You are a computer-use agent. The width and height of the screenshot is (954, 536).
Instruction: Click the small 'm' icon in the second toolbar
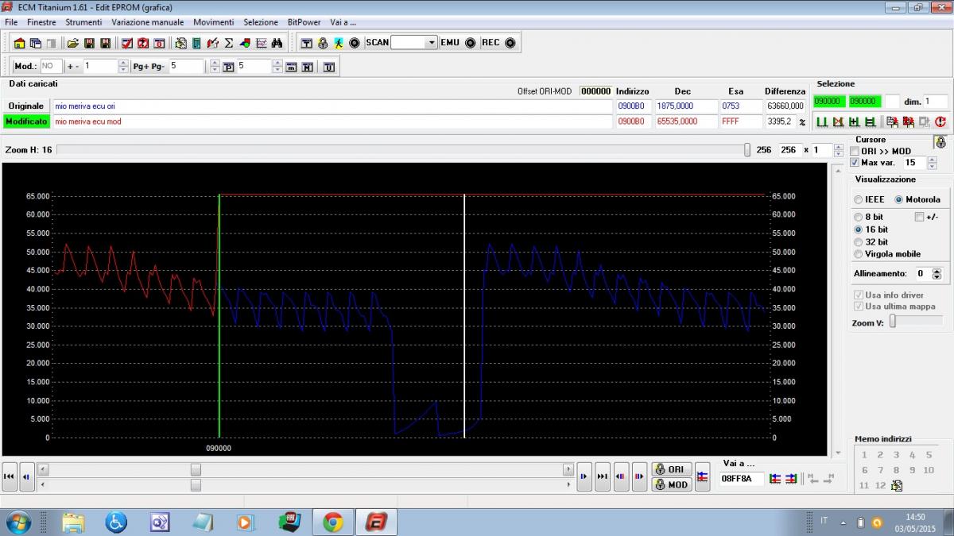pos(291,67)
